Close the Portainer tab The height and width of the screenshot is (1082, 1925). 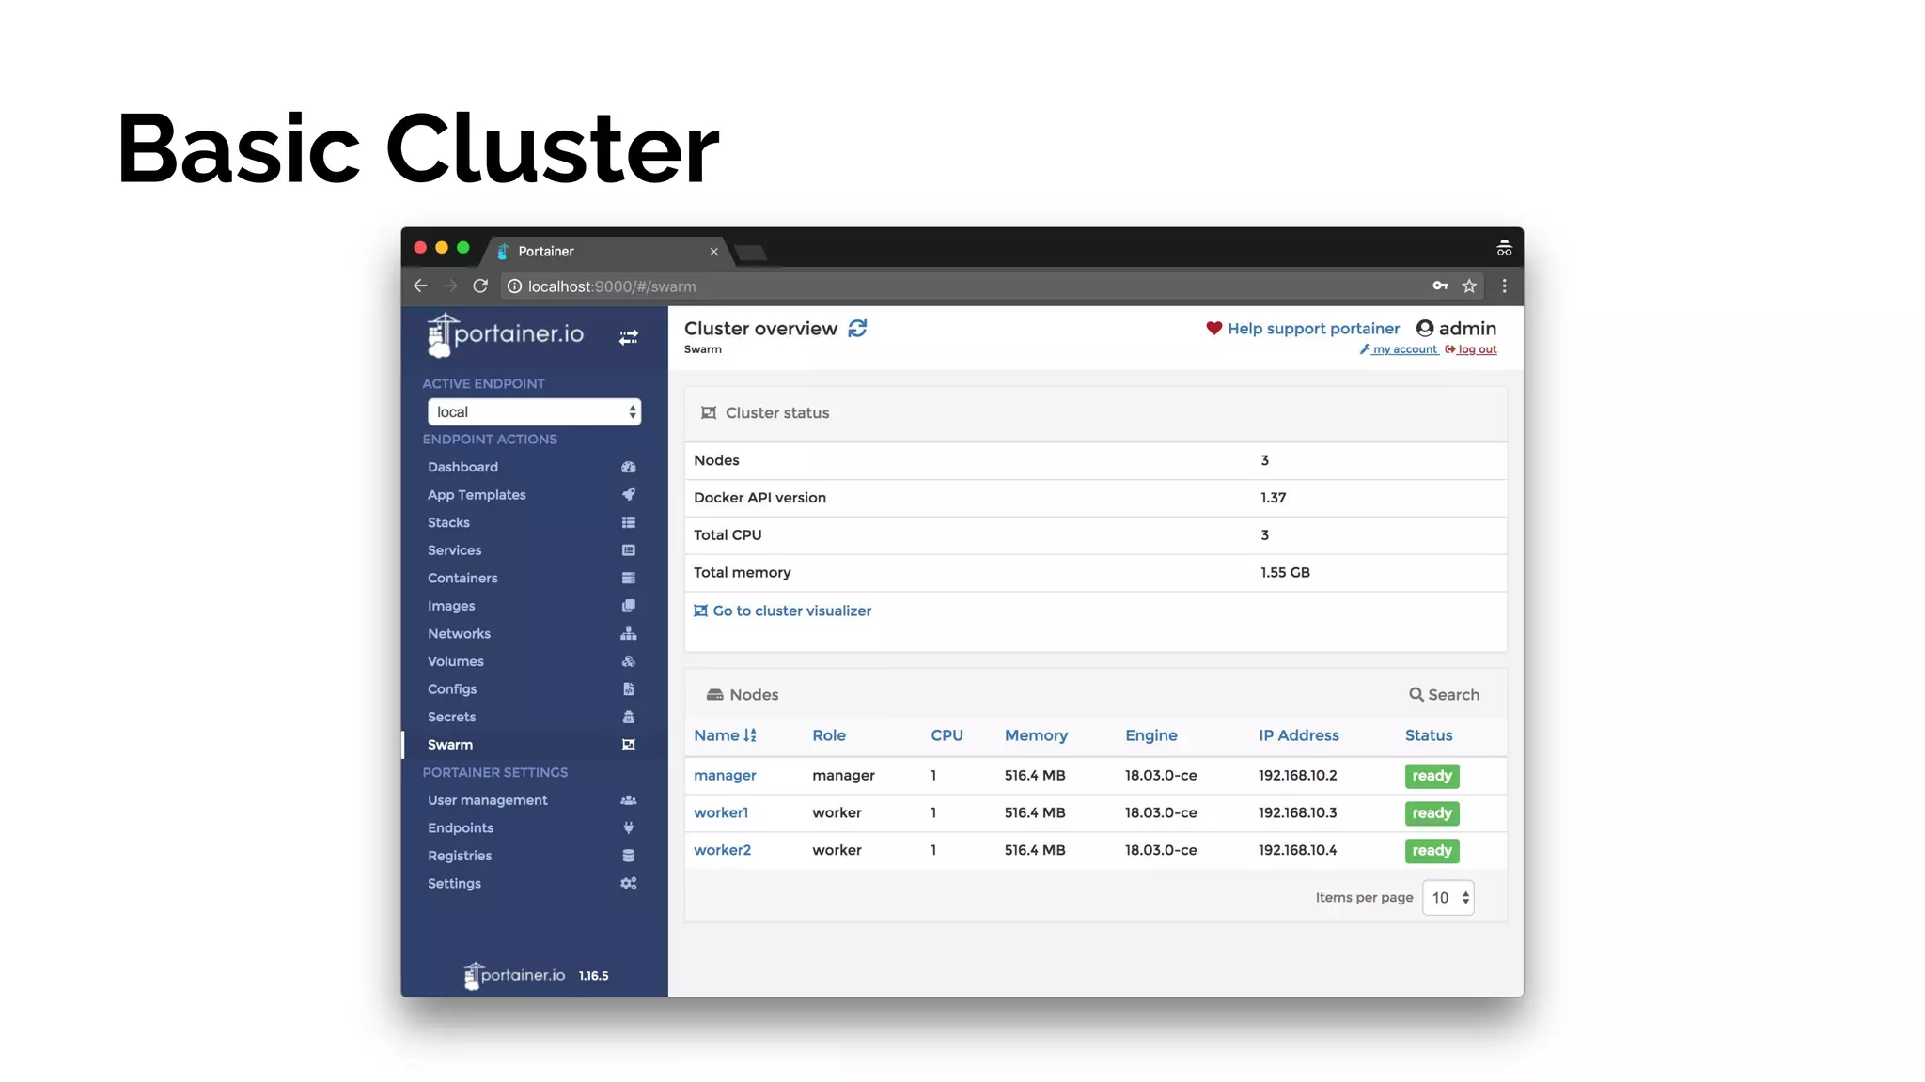tap(713, 252)
